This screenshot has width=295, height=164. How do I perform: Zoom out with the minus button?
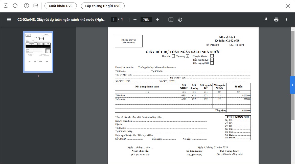click(x=135, y=20)
